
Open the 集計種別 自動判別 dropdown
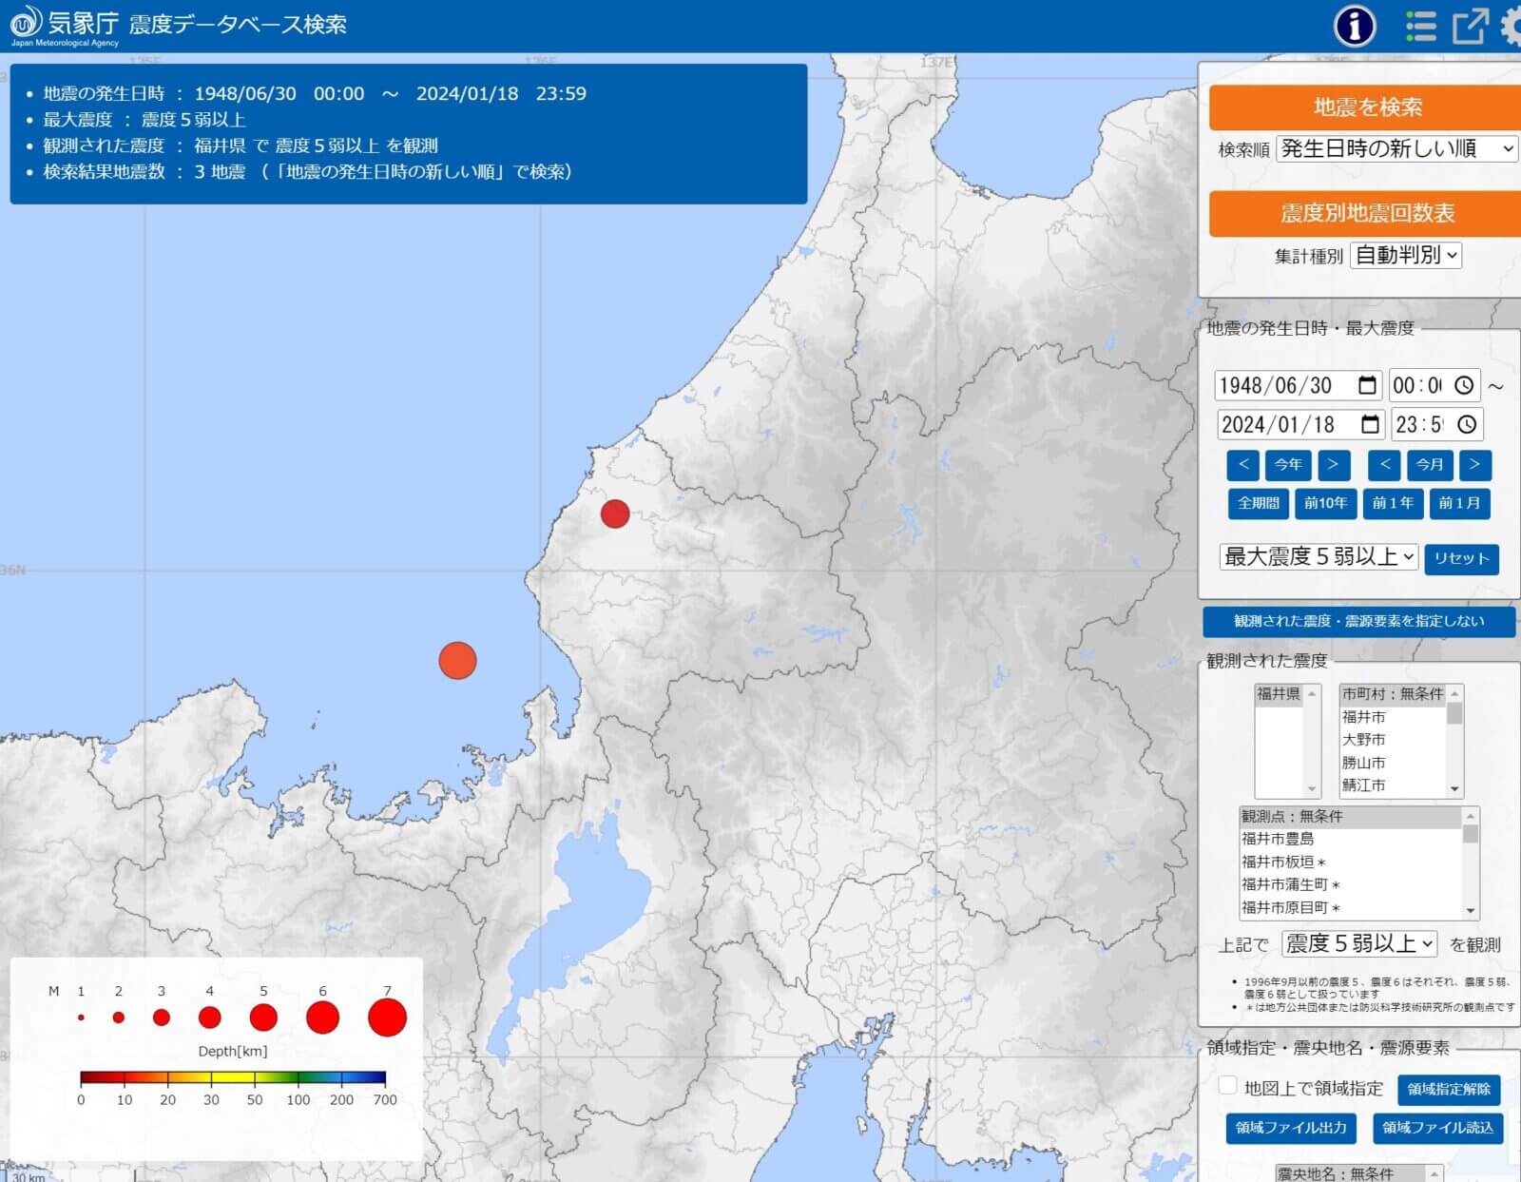(1405, 255)
